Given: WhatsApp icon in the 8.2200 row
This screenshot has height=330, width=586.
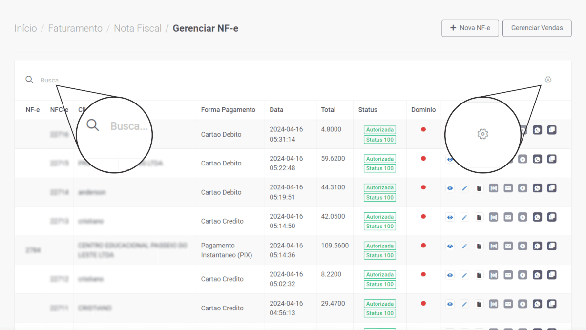Looking at the screenshot, I should 537,275.
